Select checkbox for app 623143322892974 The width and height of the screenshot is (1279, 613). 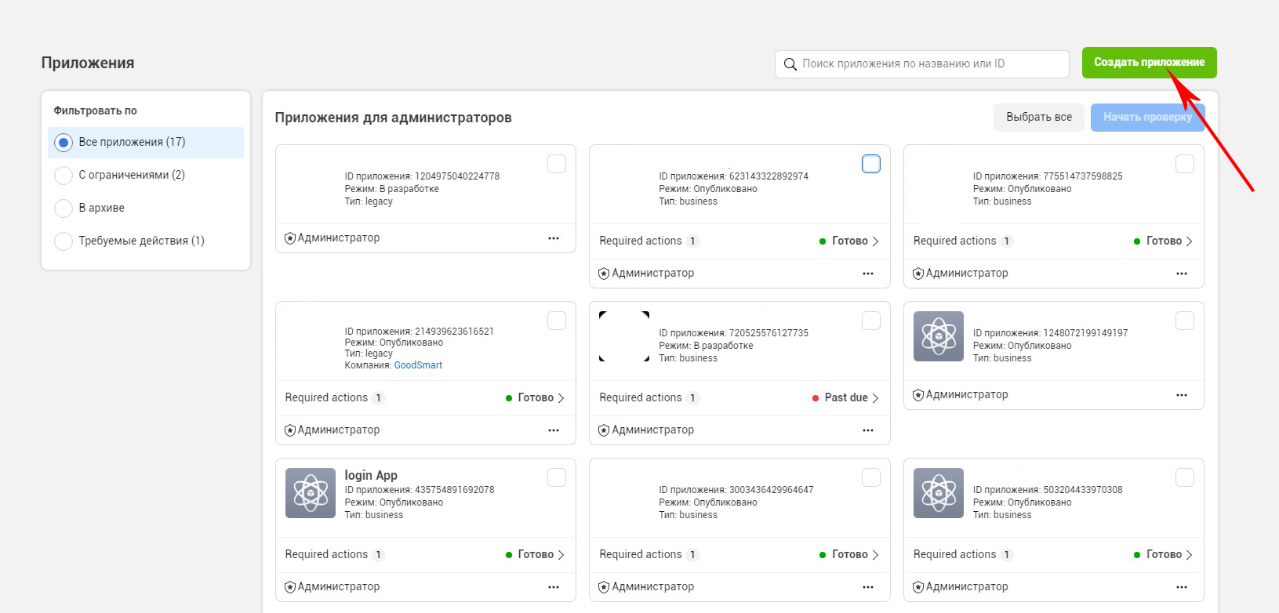click(871, 164)
